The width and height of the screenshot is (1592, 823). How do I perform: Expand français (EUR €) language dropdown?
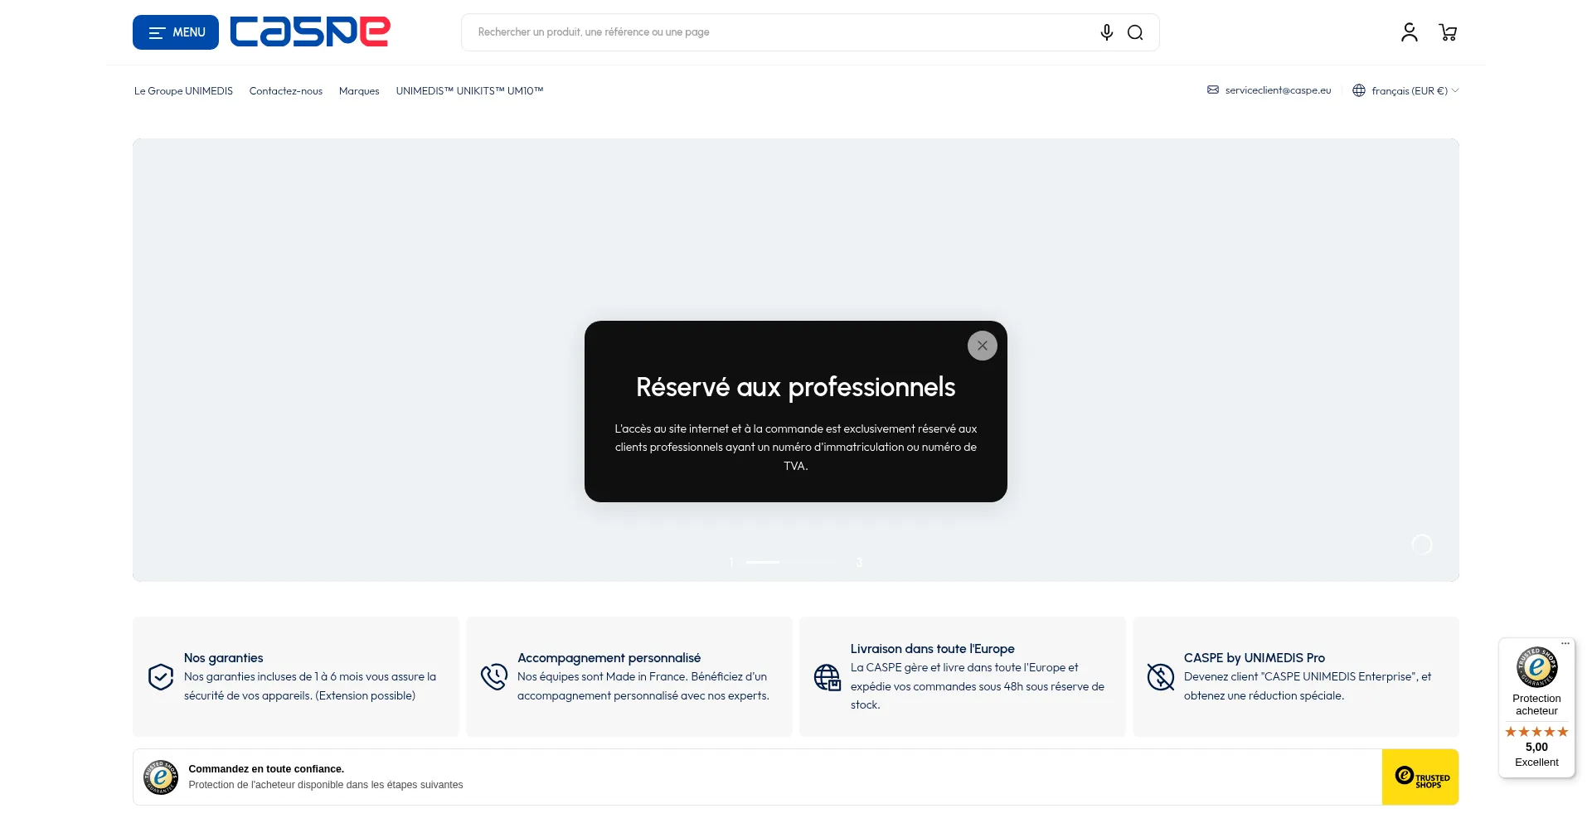point(1415,91)
